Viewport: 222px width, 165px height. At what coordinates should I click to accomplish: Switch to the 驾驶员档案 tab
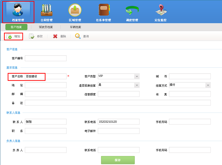click(46, 27)
